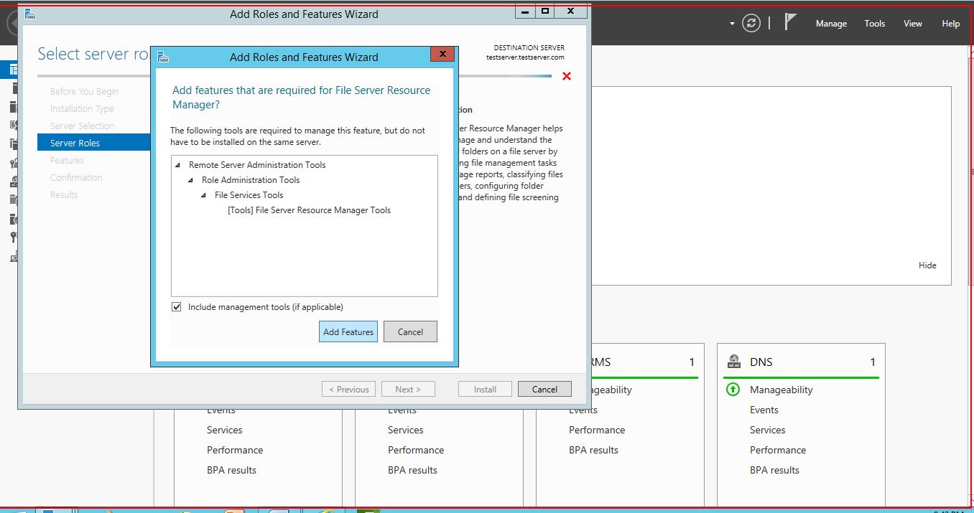
Task: Click the Add Features button
Action: click(x=348, y=331)
